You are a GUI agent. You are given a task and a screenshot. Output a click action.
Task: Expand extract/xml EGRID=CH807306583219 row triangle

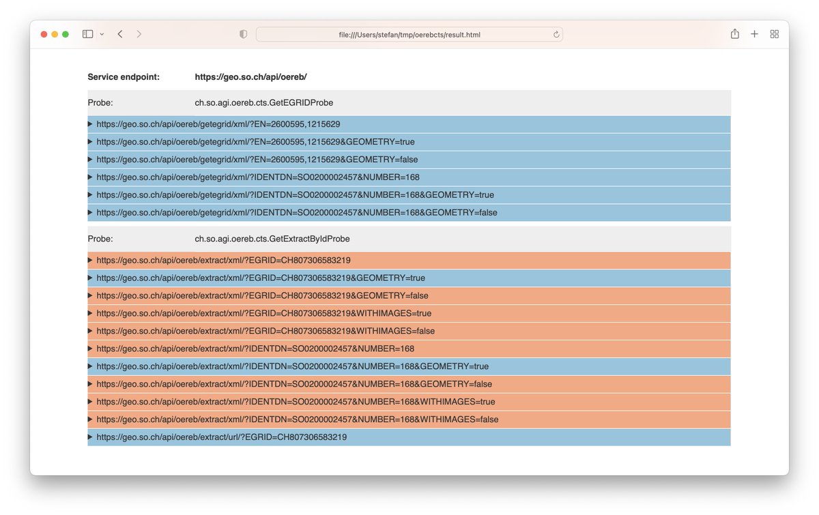(x=90, y=261)
